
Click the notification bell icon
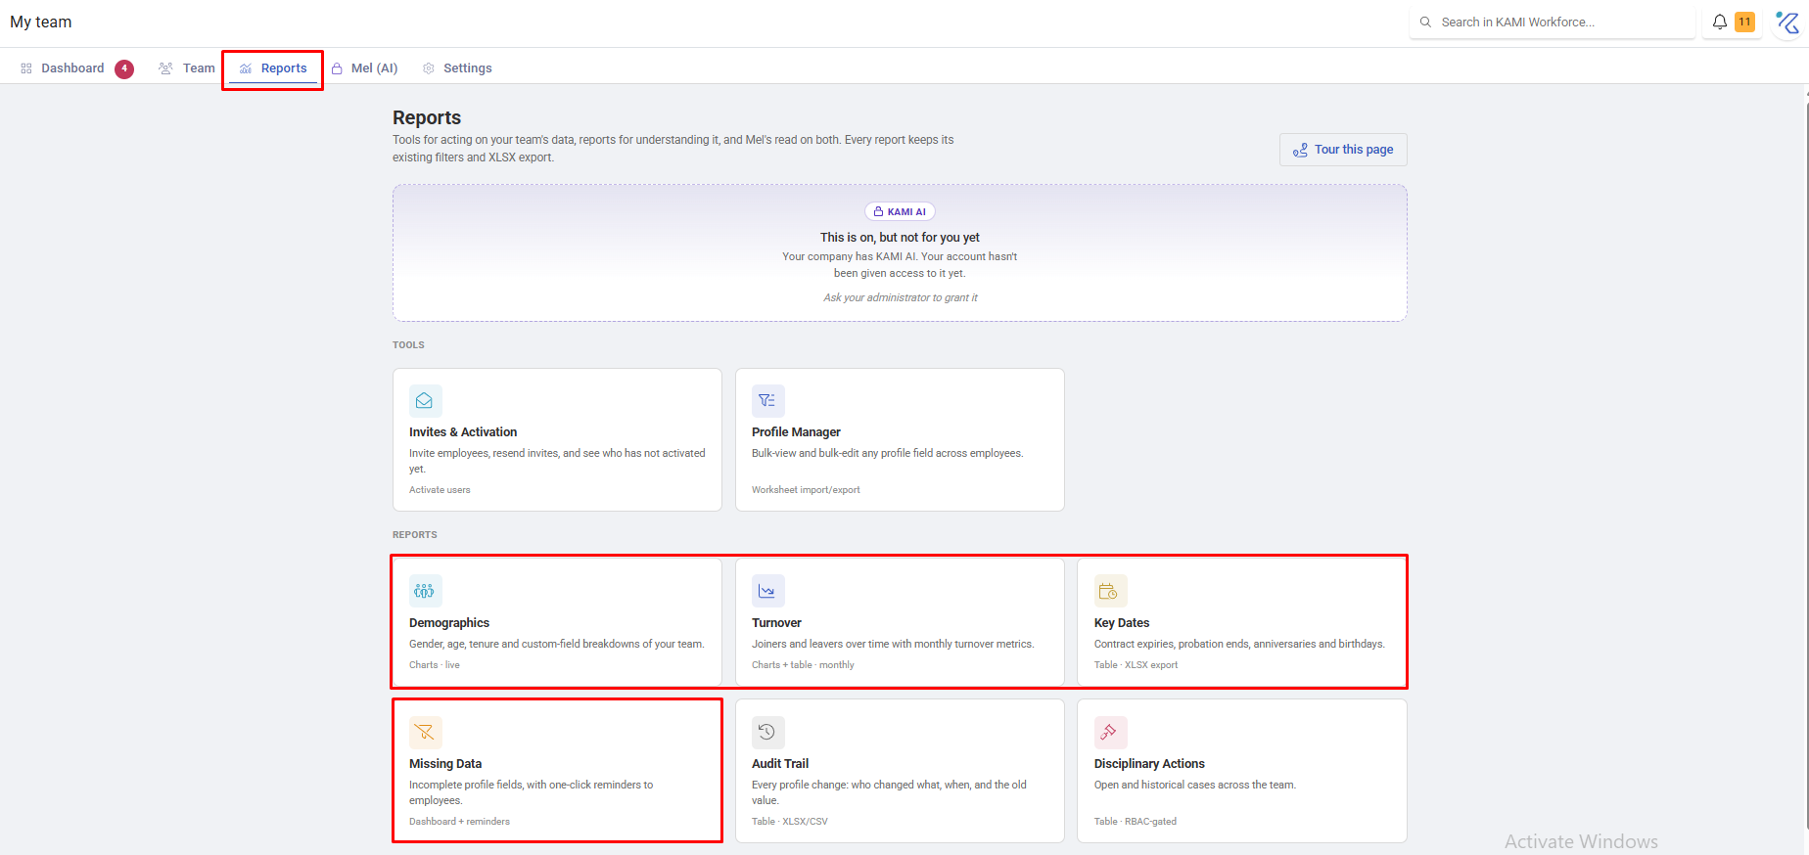1719,22
